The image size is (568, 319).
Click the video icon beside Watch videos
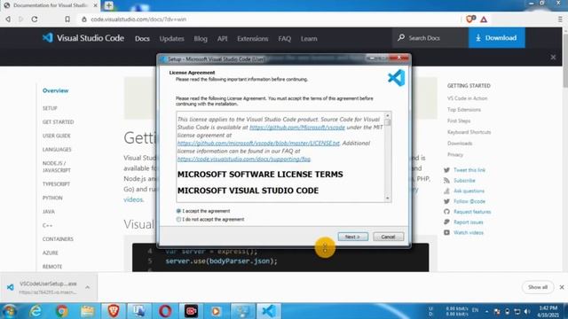pyautogui.click(x=446, y=232)
